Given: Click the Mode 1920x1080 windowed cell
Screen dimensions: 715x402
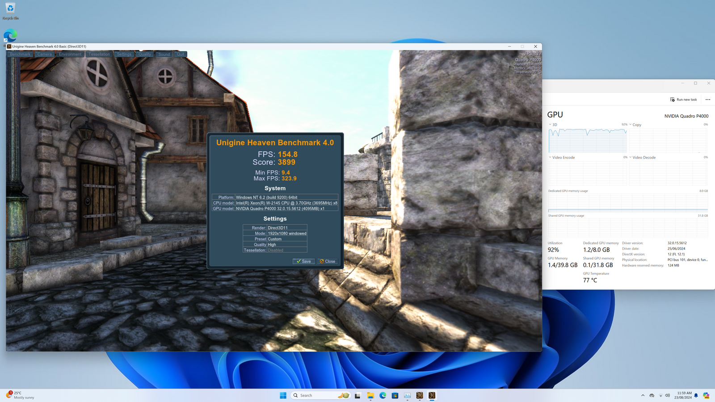Looking at the screenshot, I should pos(287,233).
